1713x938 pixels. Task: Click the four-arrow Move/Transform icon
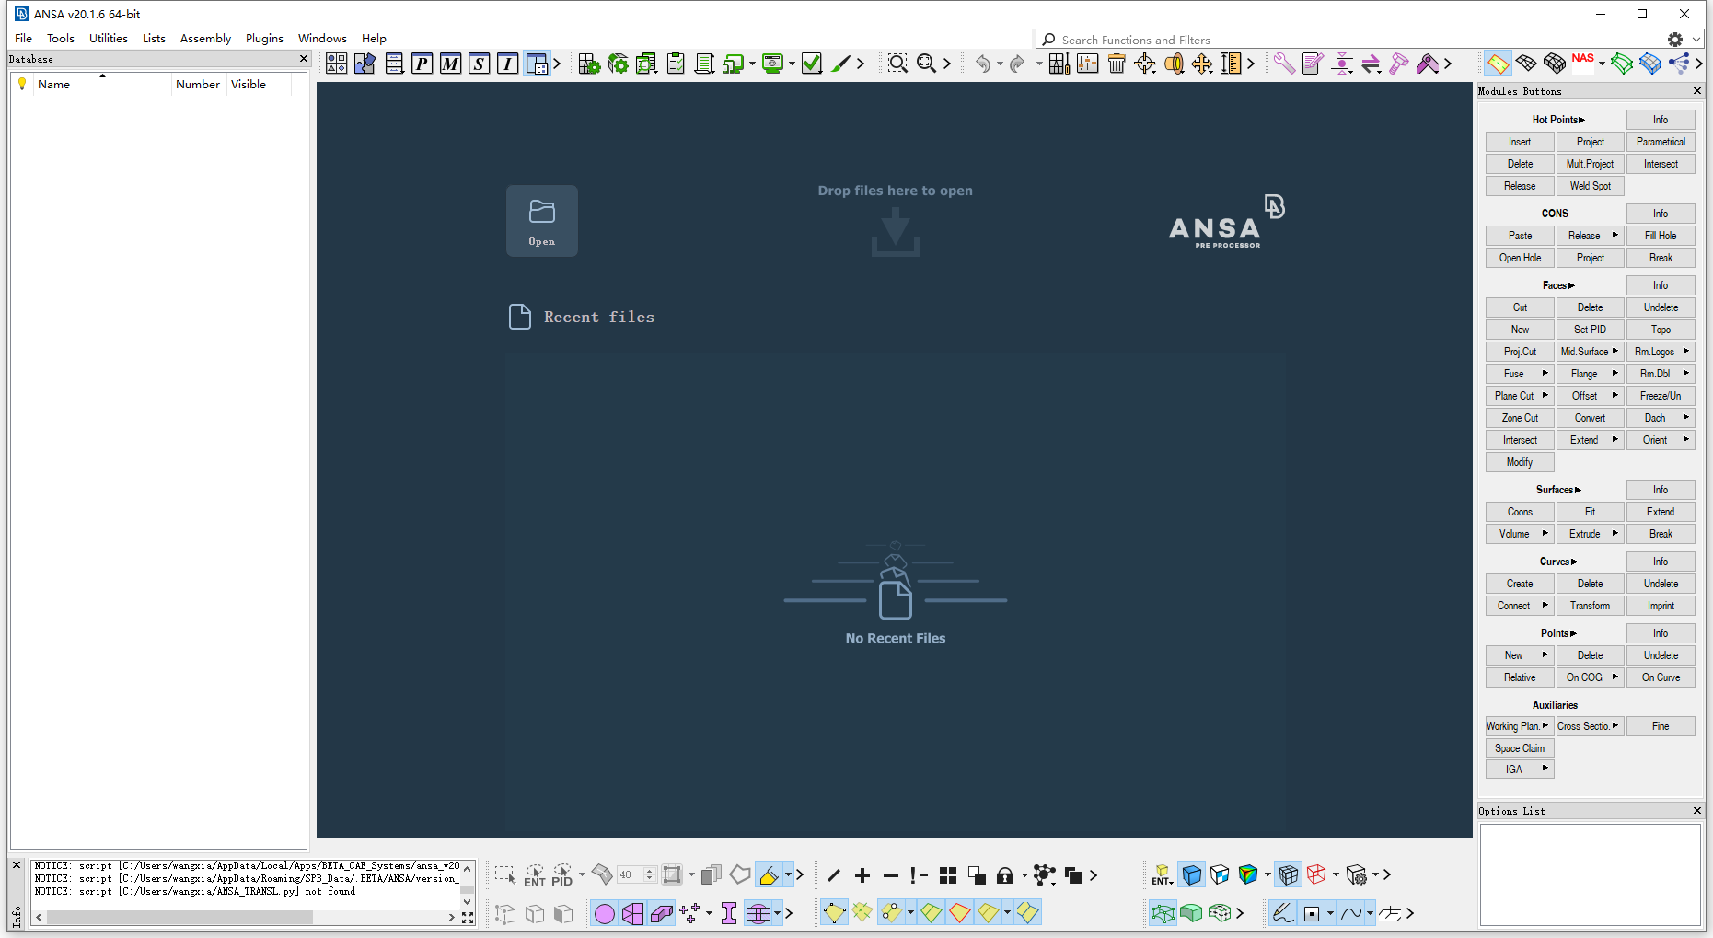point(1202,64)
